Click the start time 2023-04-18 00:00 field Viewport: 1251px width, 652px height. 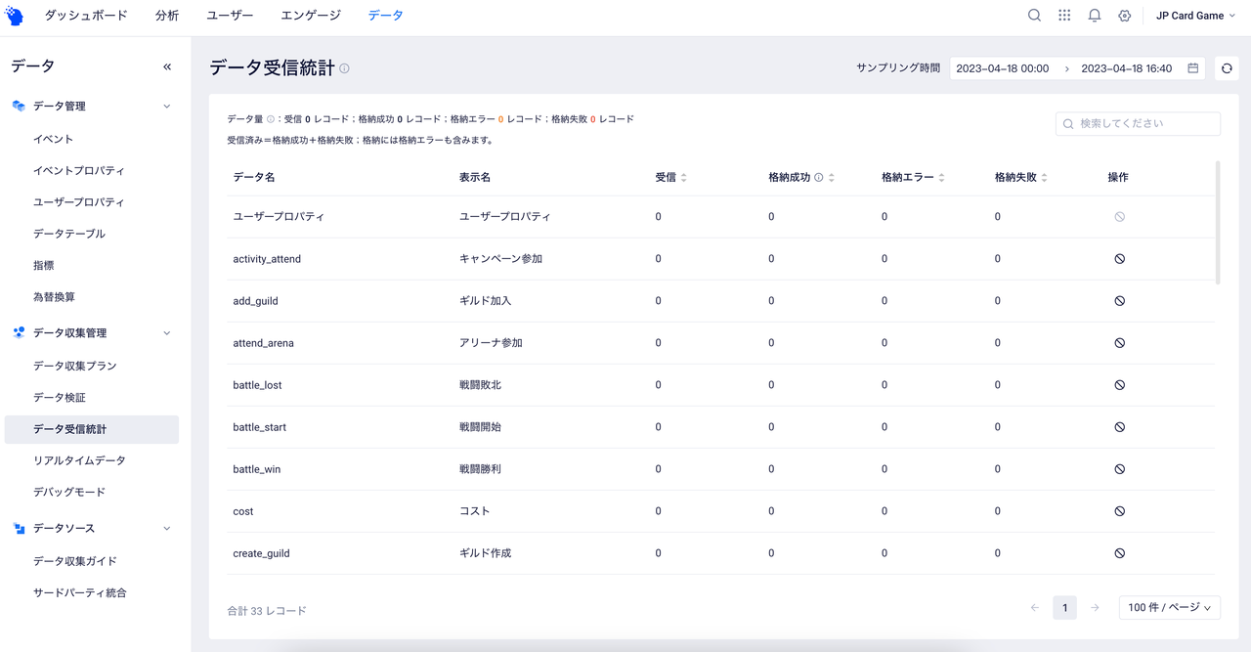[1002, 68]
